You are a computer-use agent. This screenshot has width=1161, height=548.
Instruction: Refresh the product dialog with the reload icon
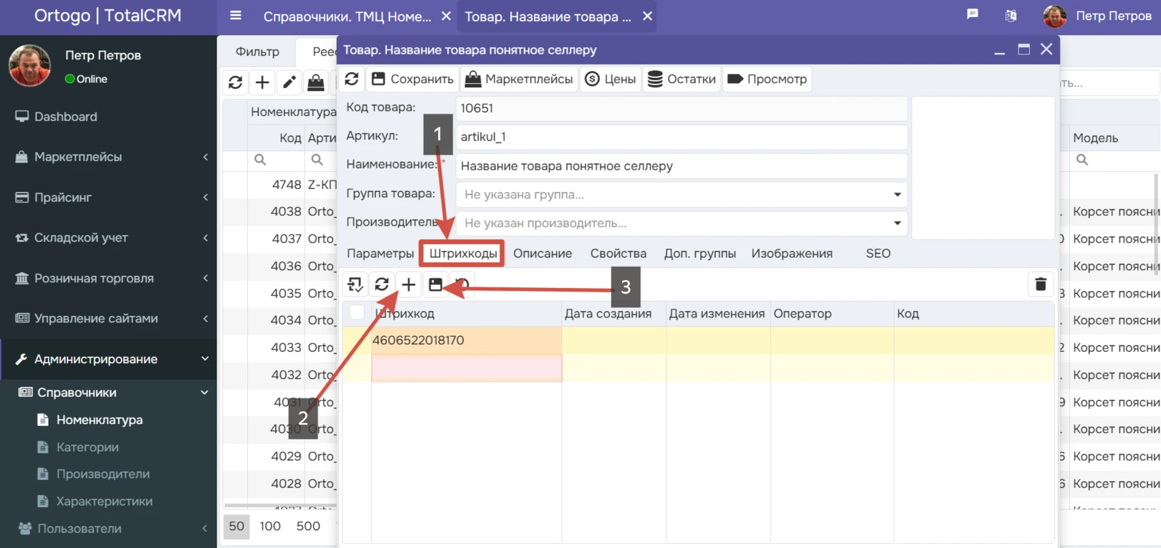click(351, 79)
